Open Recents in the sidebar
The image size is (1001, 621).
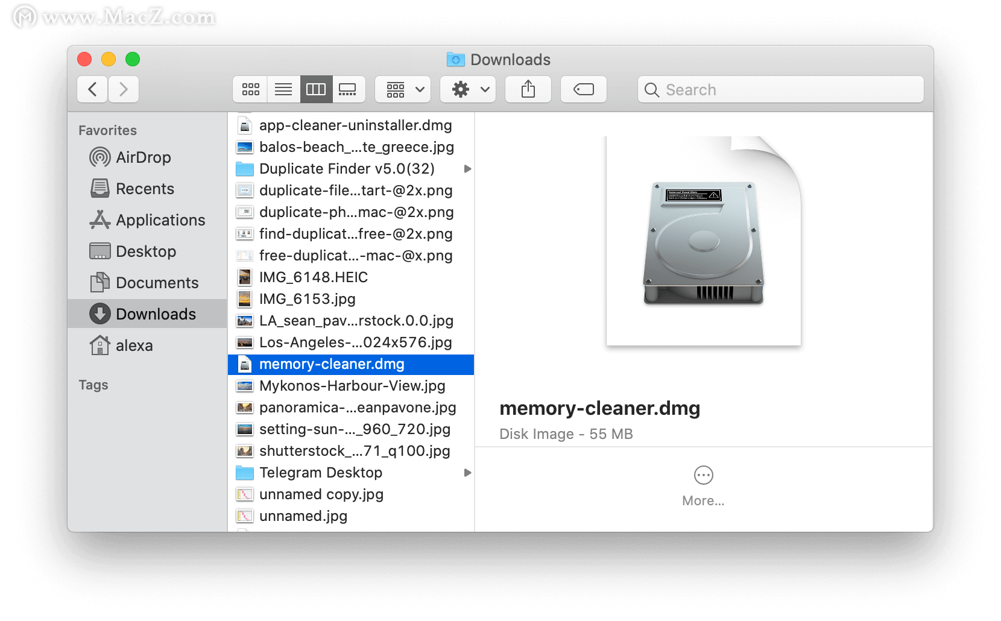pyautogui.click(x=147, y=189)
